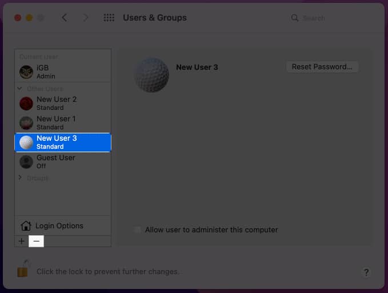This screenshot has height=293, width=388.
Task: Select iGB Admin in the user list
Action: point(63,72)
